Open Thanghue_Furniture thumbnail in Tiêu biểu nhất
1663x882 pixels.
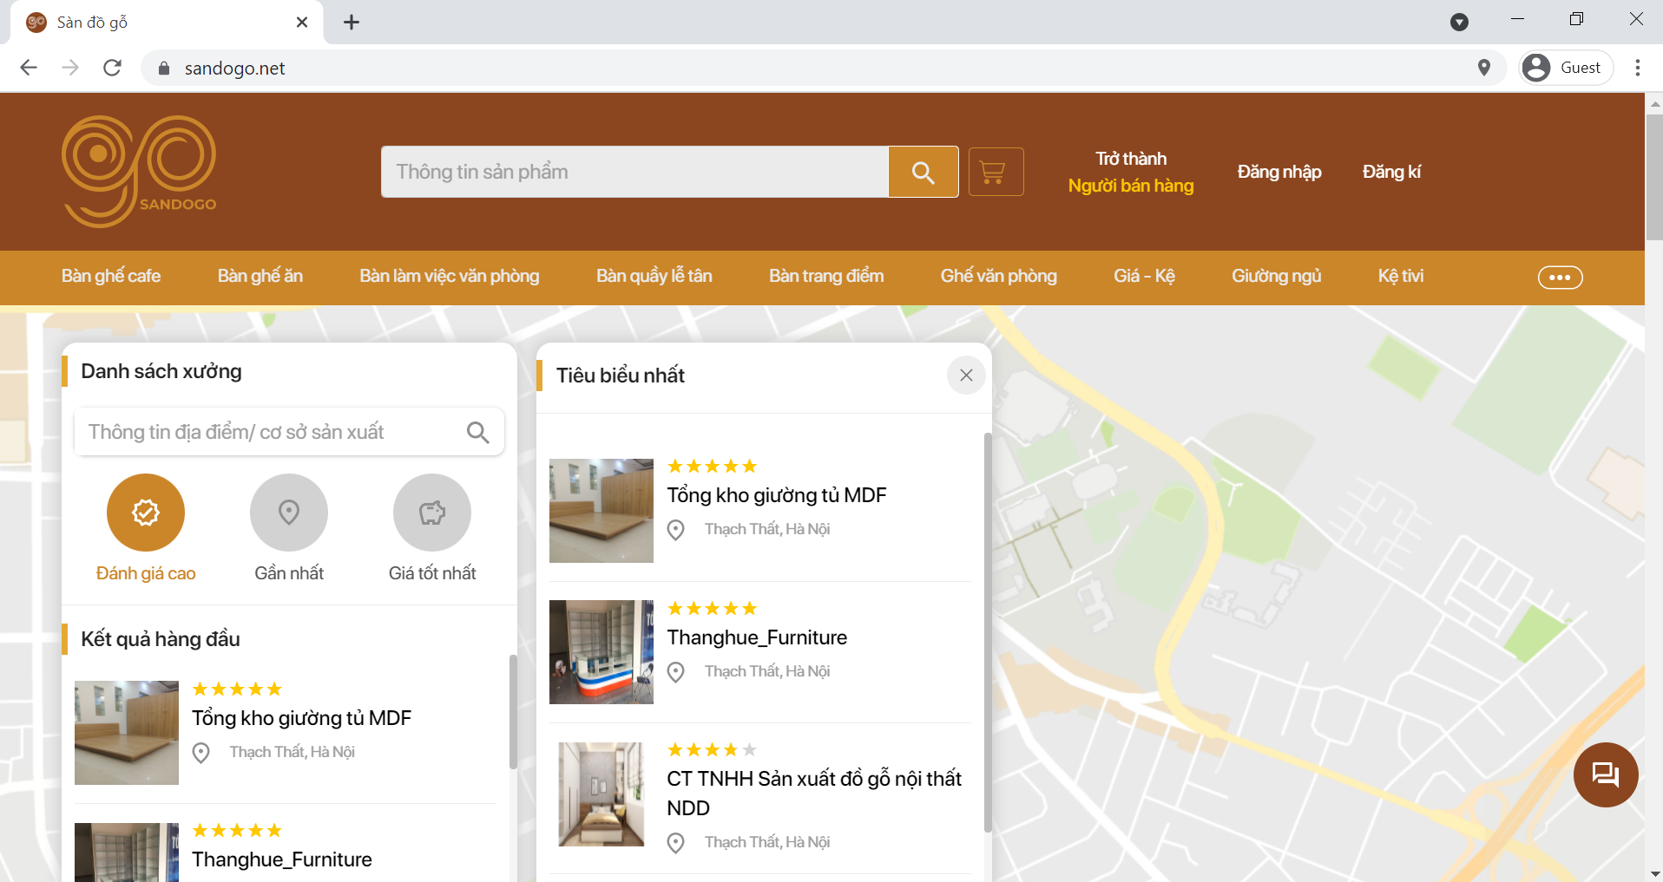[x=601, y=652]
